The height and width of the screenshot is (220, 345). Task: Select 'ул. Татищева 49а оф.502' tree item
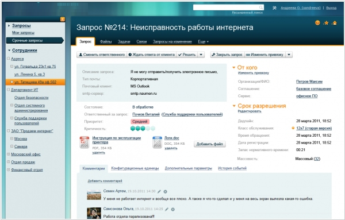pyautogui.click(x=35, y=82)
